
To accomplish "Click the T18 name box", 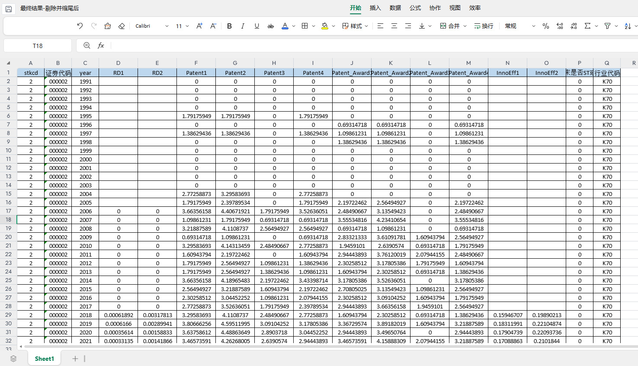I will pos(38,45).
